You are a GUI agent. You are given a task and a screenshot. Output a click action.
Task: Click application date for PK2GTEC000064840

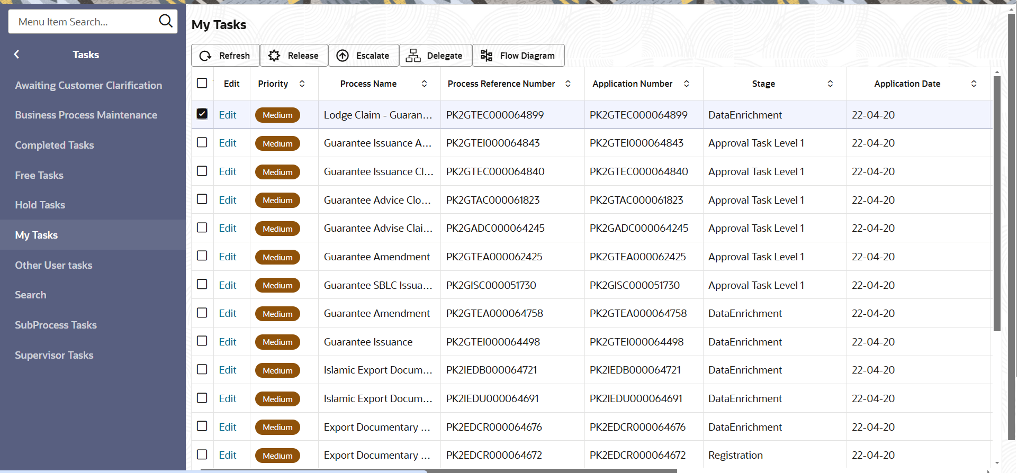click(873, 171)
